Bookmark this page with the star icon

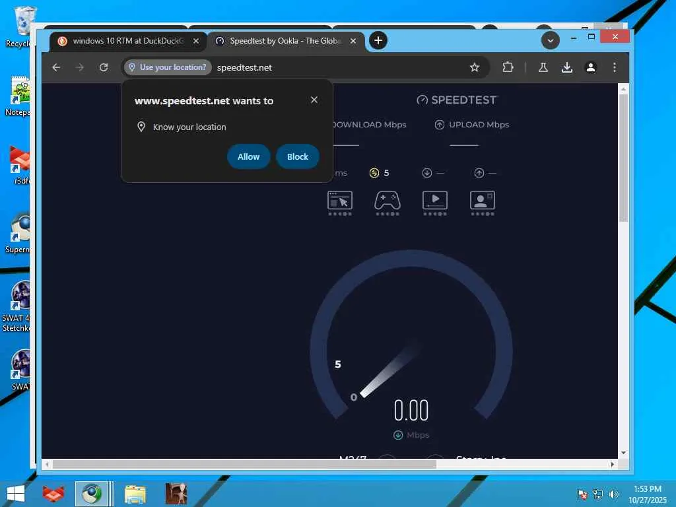pyautogui.click(x=474, y=67)
